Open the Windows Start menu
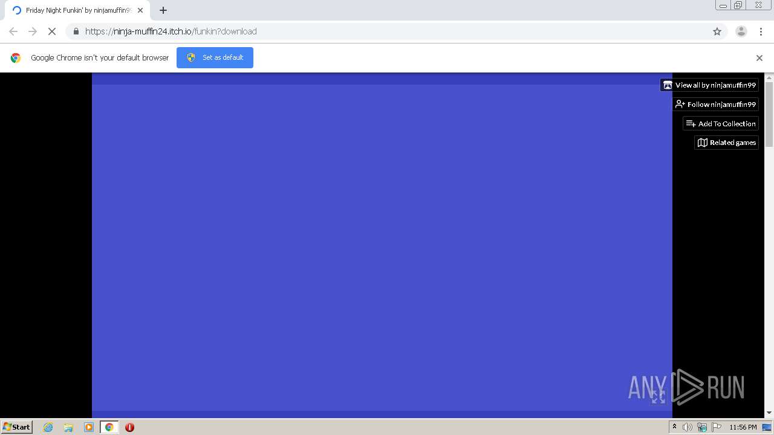774x435 pixels. pos(16,427)
